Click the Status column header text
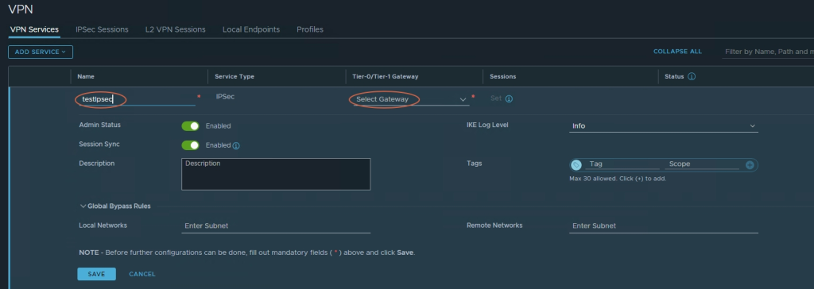This screenshot has width=814, height=289. (x=674, y=77)
